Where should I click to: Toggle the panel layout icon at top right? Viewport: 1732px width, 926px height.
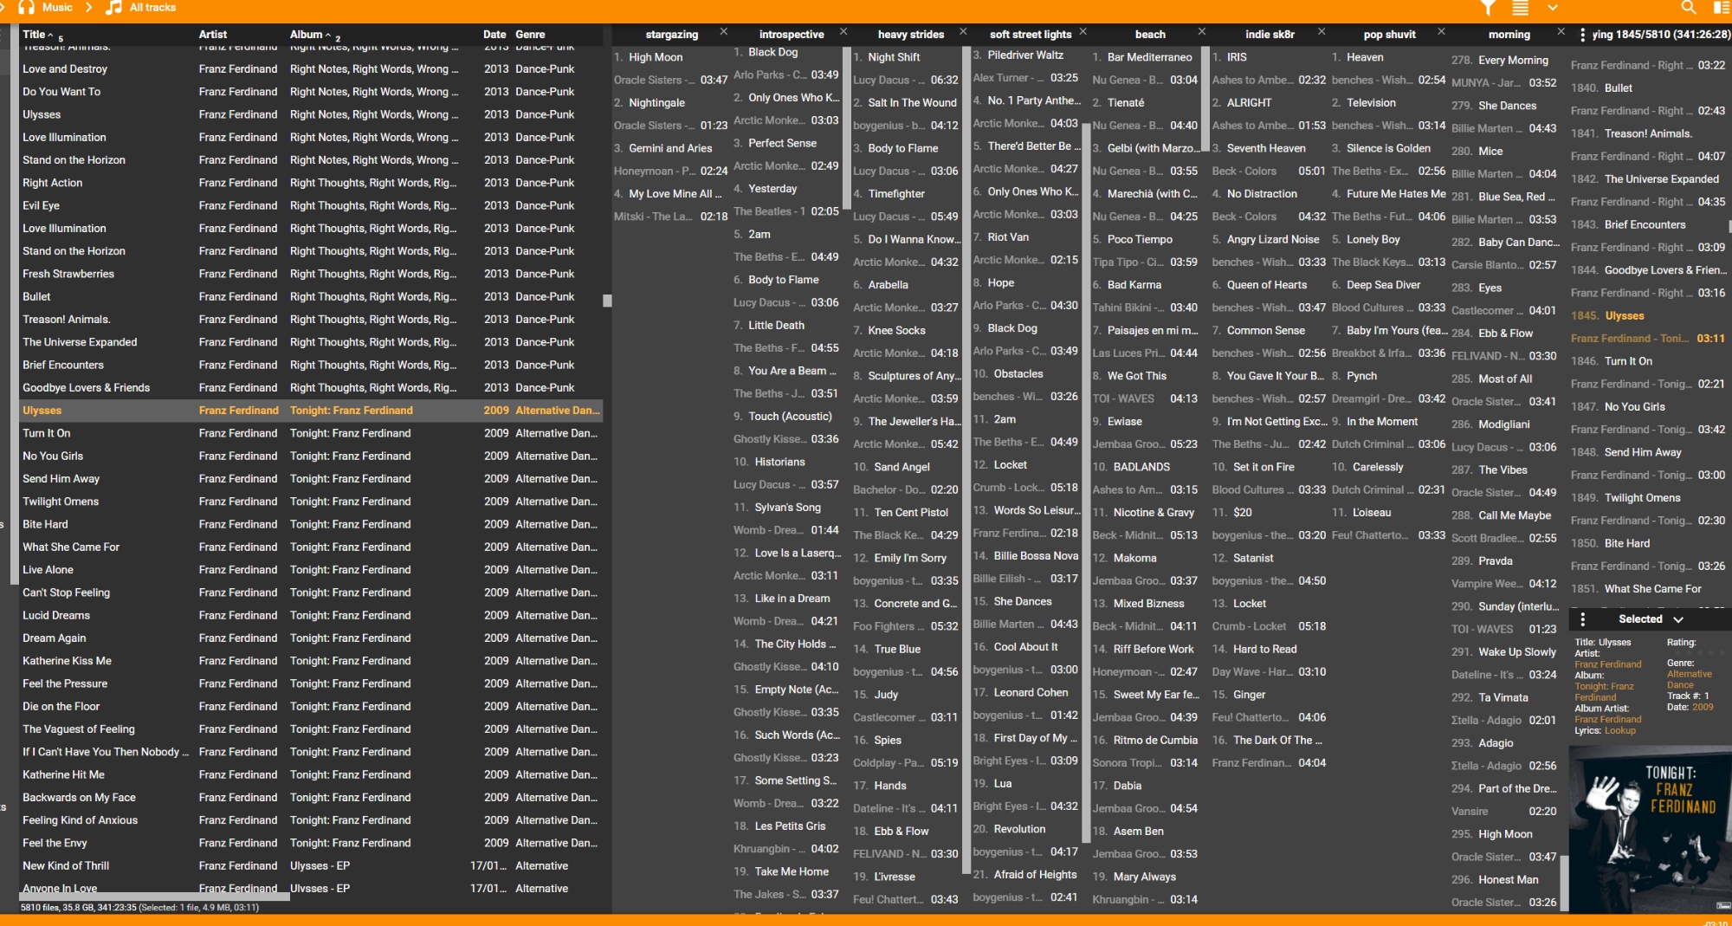click(1721, 8)
